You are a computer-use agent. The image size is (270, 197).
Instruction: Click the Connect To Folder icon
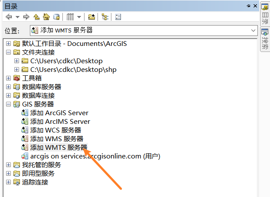coord(91,17)
